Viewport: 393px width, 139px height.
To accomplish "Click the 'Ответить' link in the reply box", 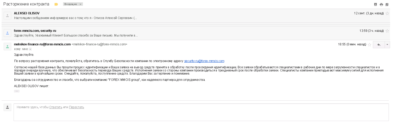I will [x=55, y=107].
